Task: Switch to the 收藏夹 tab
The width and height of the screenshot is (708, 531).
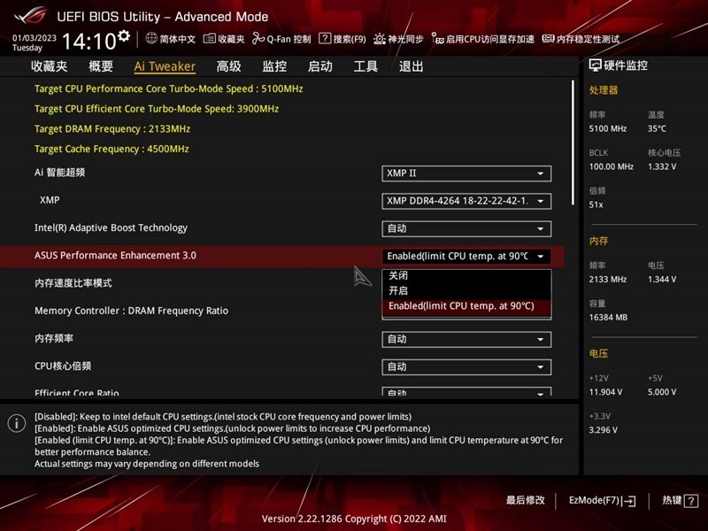Action: pos(50,66)
